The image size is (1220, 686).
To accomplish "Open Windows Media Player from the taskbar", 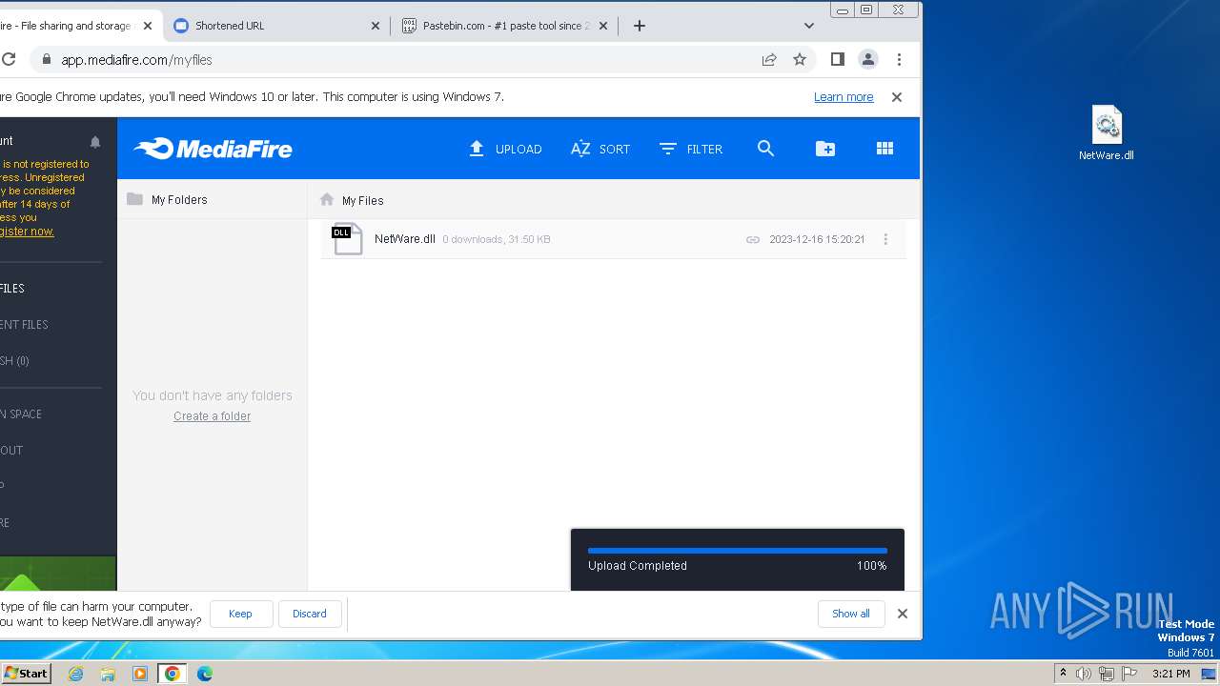I will (140, 674).
